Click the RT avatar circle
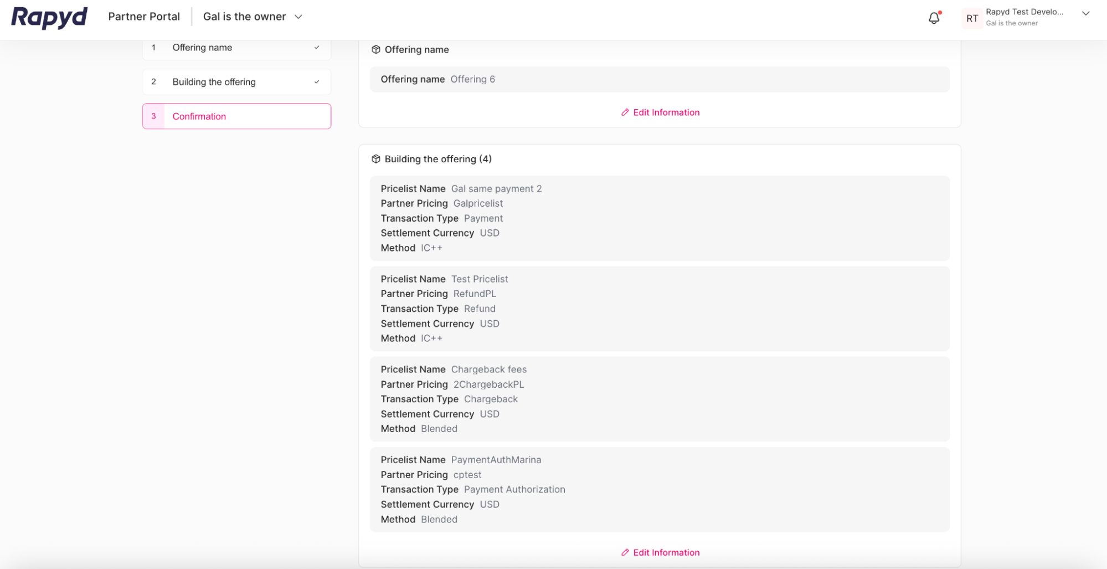 (971, 18)
